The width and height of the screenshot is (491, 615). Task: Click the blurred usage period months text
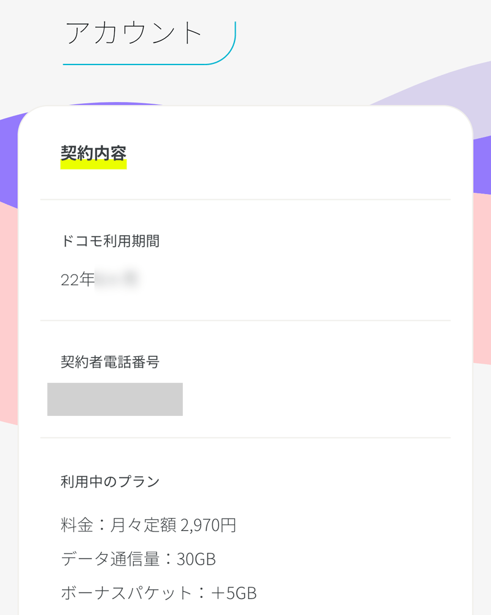[117, 280]
